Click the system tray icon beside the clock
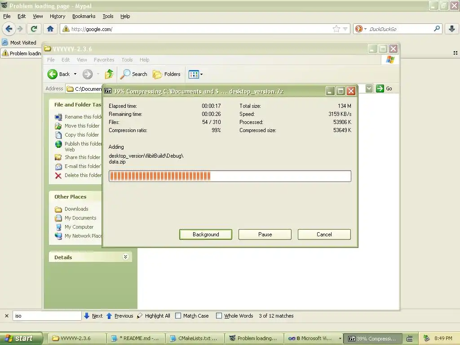Viewport: 460px width, 345px height. coord(427,338)
